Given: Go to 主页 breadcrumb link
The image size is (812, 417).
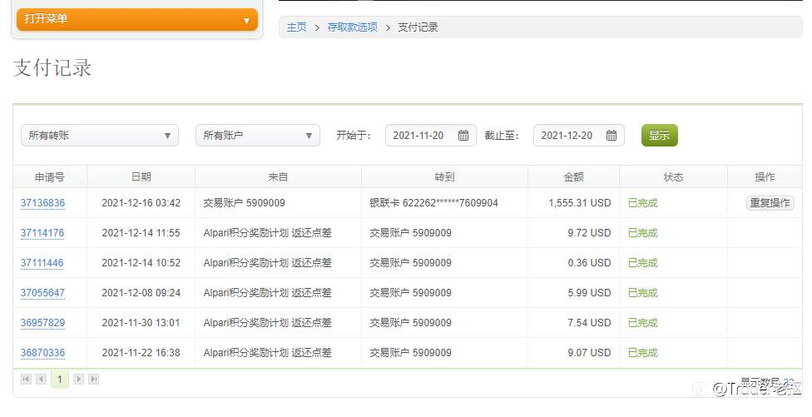Looking at the screenshot, I should point(297,27).
